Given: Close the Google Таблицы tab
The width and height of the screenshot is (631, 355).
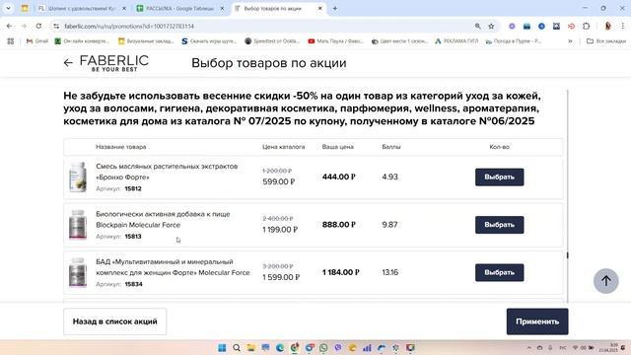Looking at the screenshot, I should (x=222, y=9).
